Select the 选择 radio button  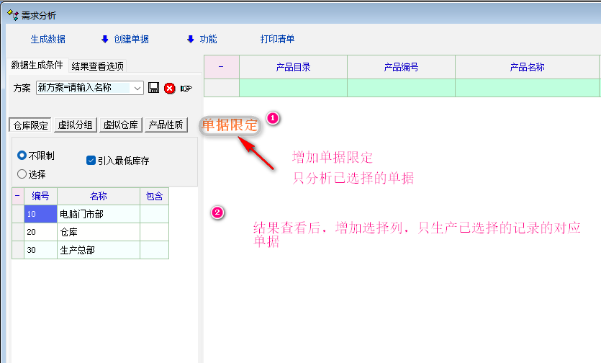click(22, 174)
